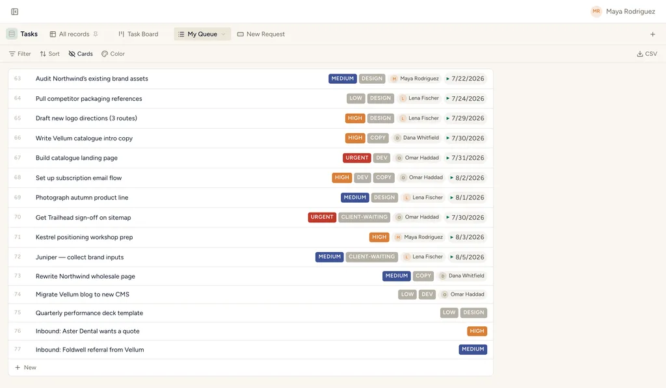Open task Draft new logo directions
The width and height of the screenshot is (666, 388).
[87, 118]
